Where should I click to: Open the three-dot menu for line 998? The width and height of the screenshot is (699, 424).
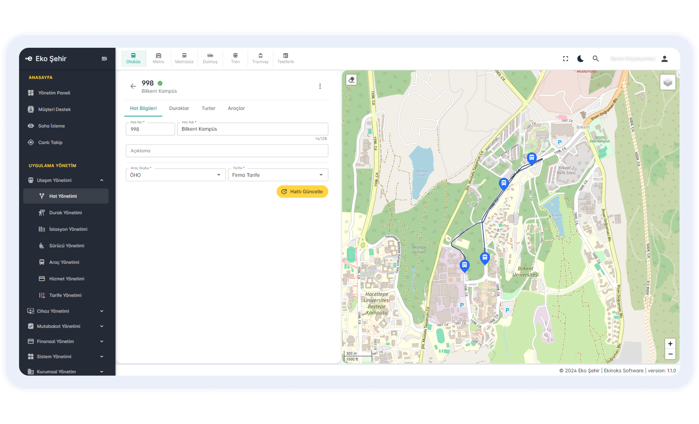(x=320, y=86)
